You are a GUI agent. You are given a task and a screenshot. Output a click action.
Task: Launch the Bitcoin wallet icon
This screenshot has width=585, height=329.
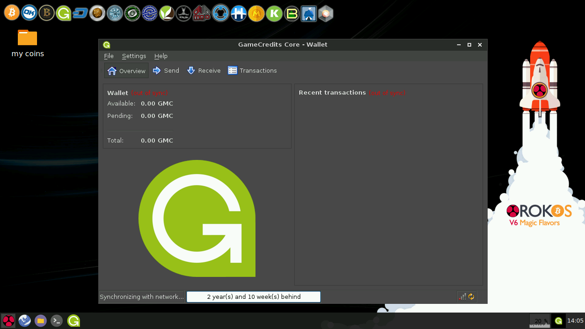[x=12, y=13]
